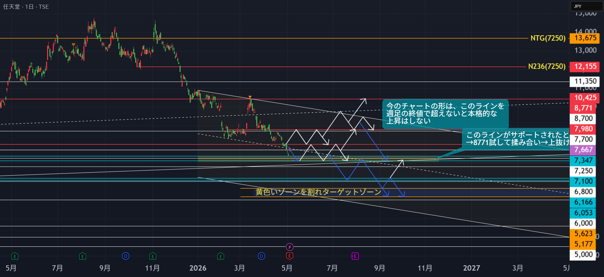Click the purple upcoming earnings E marker
This screenshot has height=277, width=604.
pyautogui.click(x=355, y=256)
